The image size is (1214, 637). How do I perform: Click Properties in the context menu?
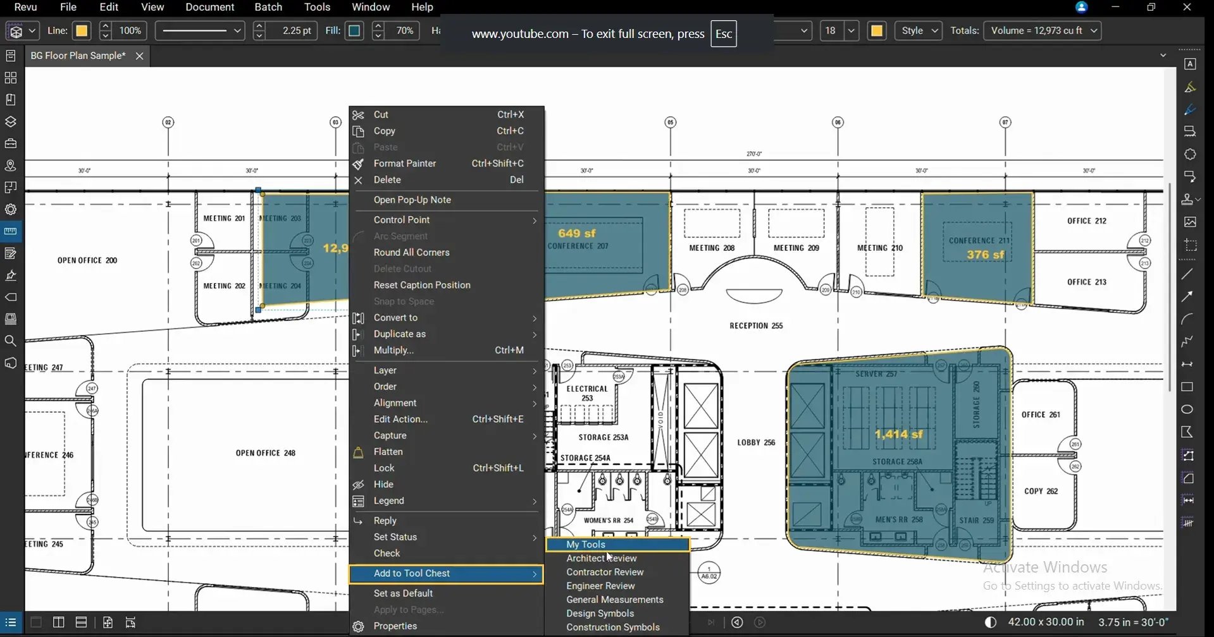click(447, 626)
